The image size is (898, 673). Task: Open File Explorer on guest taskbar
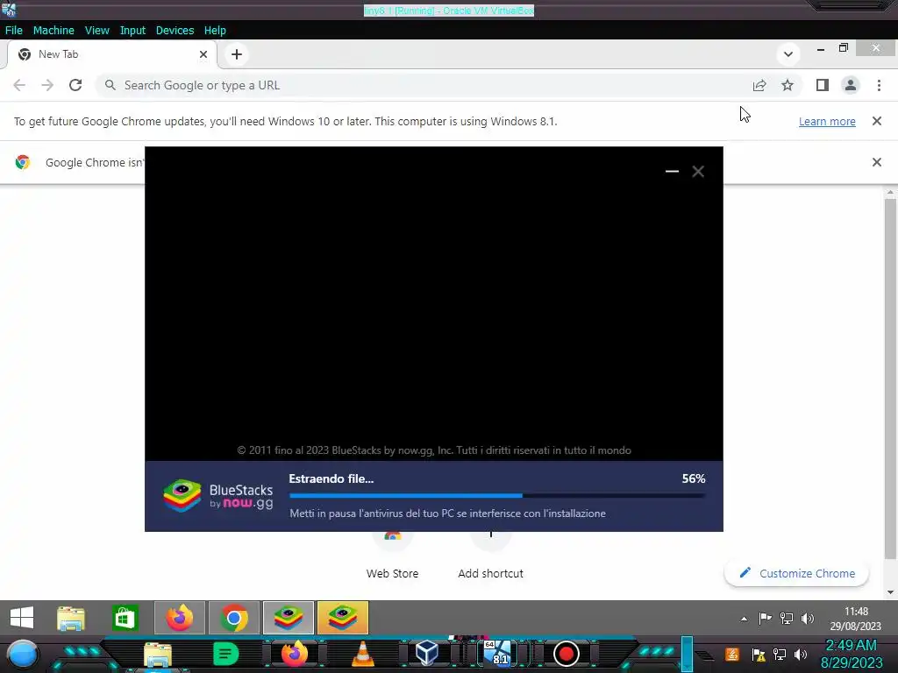pos(71,619)
